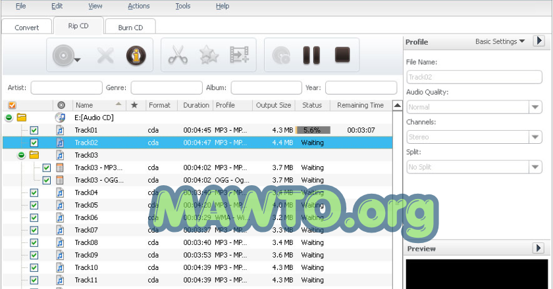Click the music note icon of Track11
The height and width of the screenshot is (289, 553).
click(x=61, y=280)
